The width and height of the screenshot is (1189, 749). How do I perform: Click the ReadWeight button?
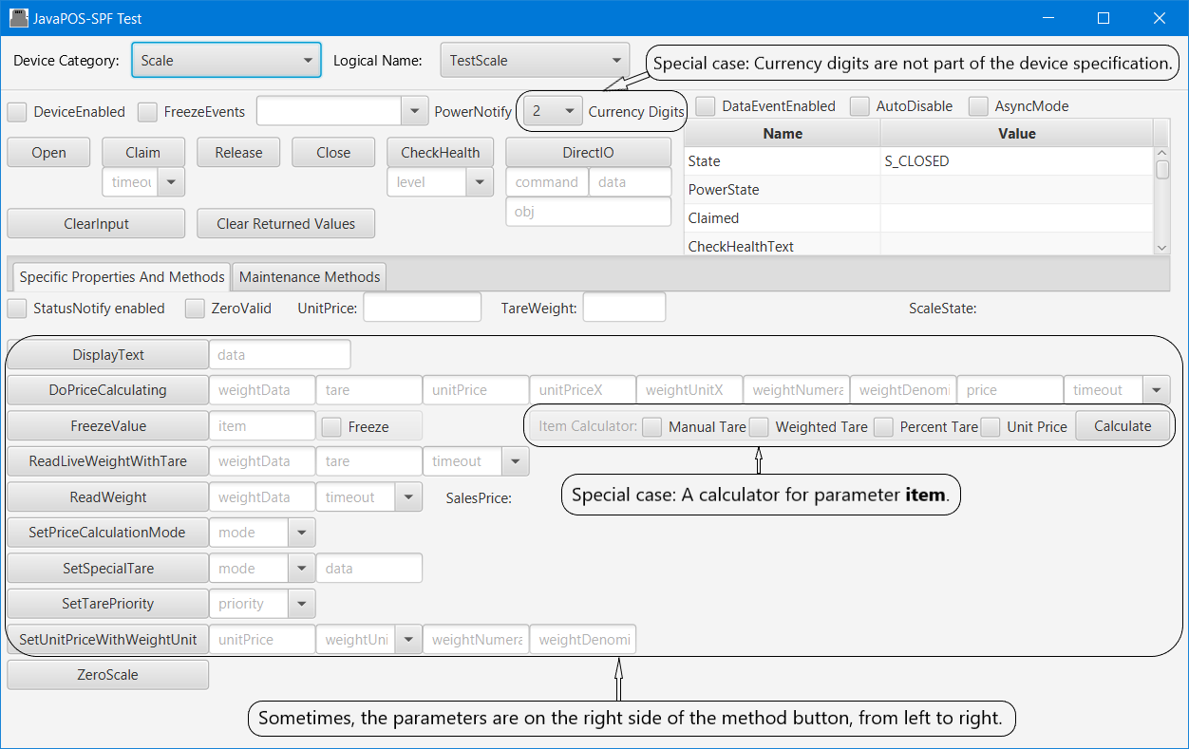(x=108, y=497)
